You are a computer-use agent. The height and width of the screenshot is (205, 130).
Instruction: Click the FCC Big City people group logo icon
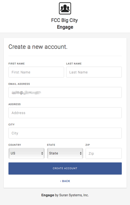[65, 8]
